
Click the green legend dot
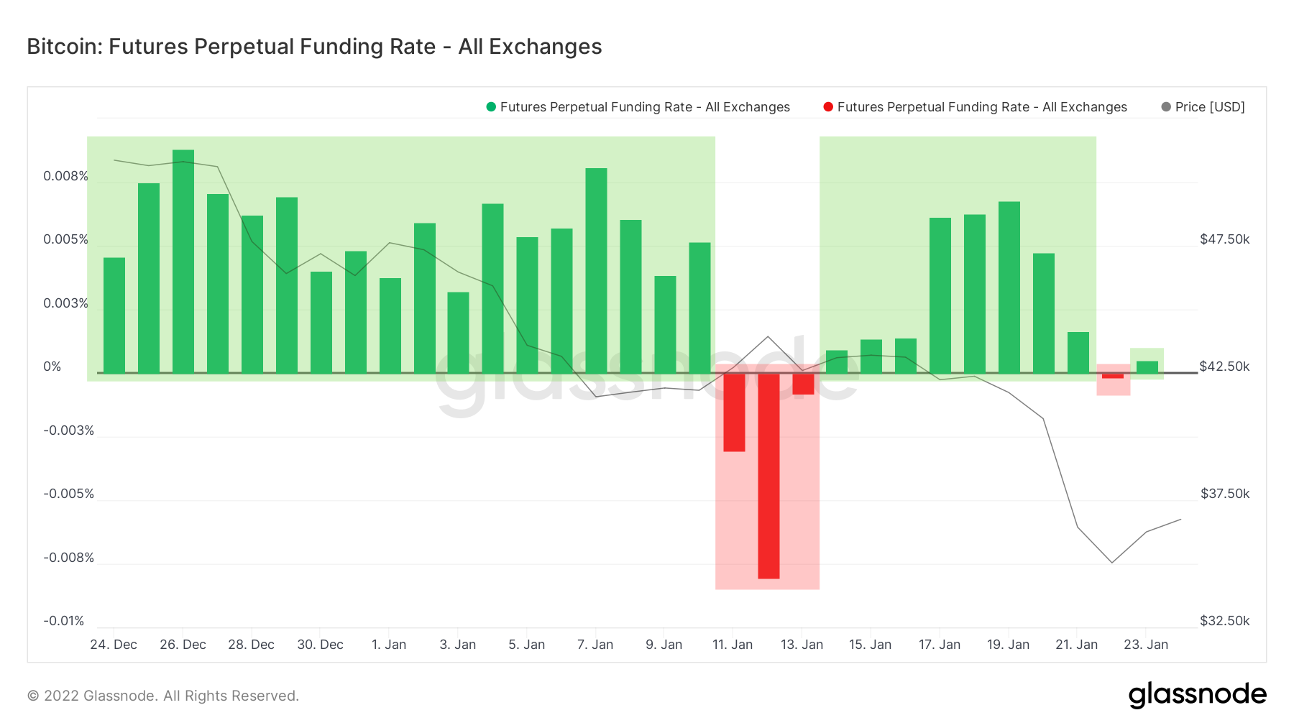click(491, 107)
